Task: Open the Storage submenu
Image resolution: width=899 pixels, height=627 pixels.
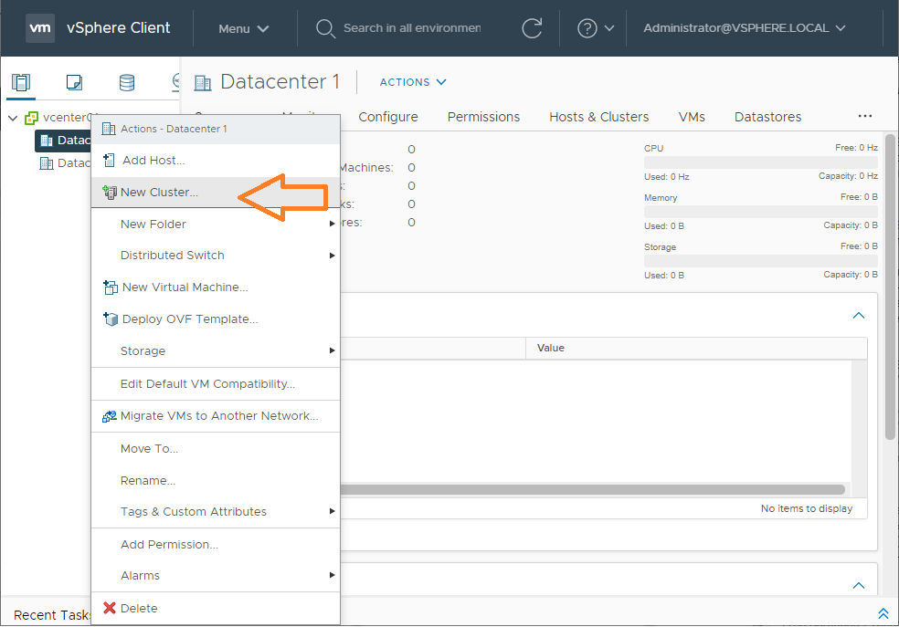Action: (x=216, y=351)
